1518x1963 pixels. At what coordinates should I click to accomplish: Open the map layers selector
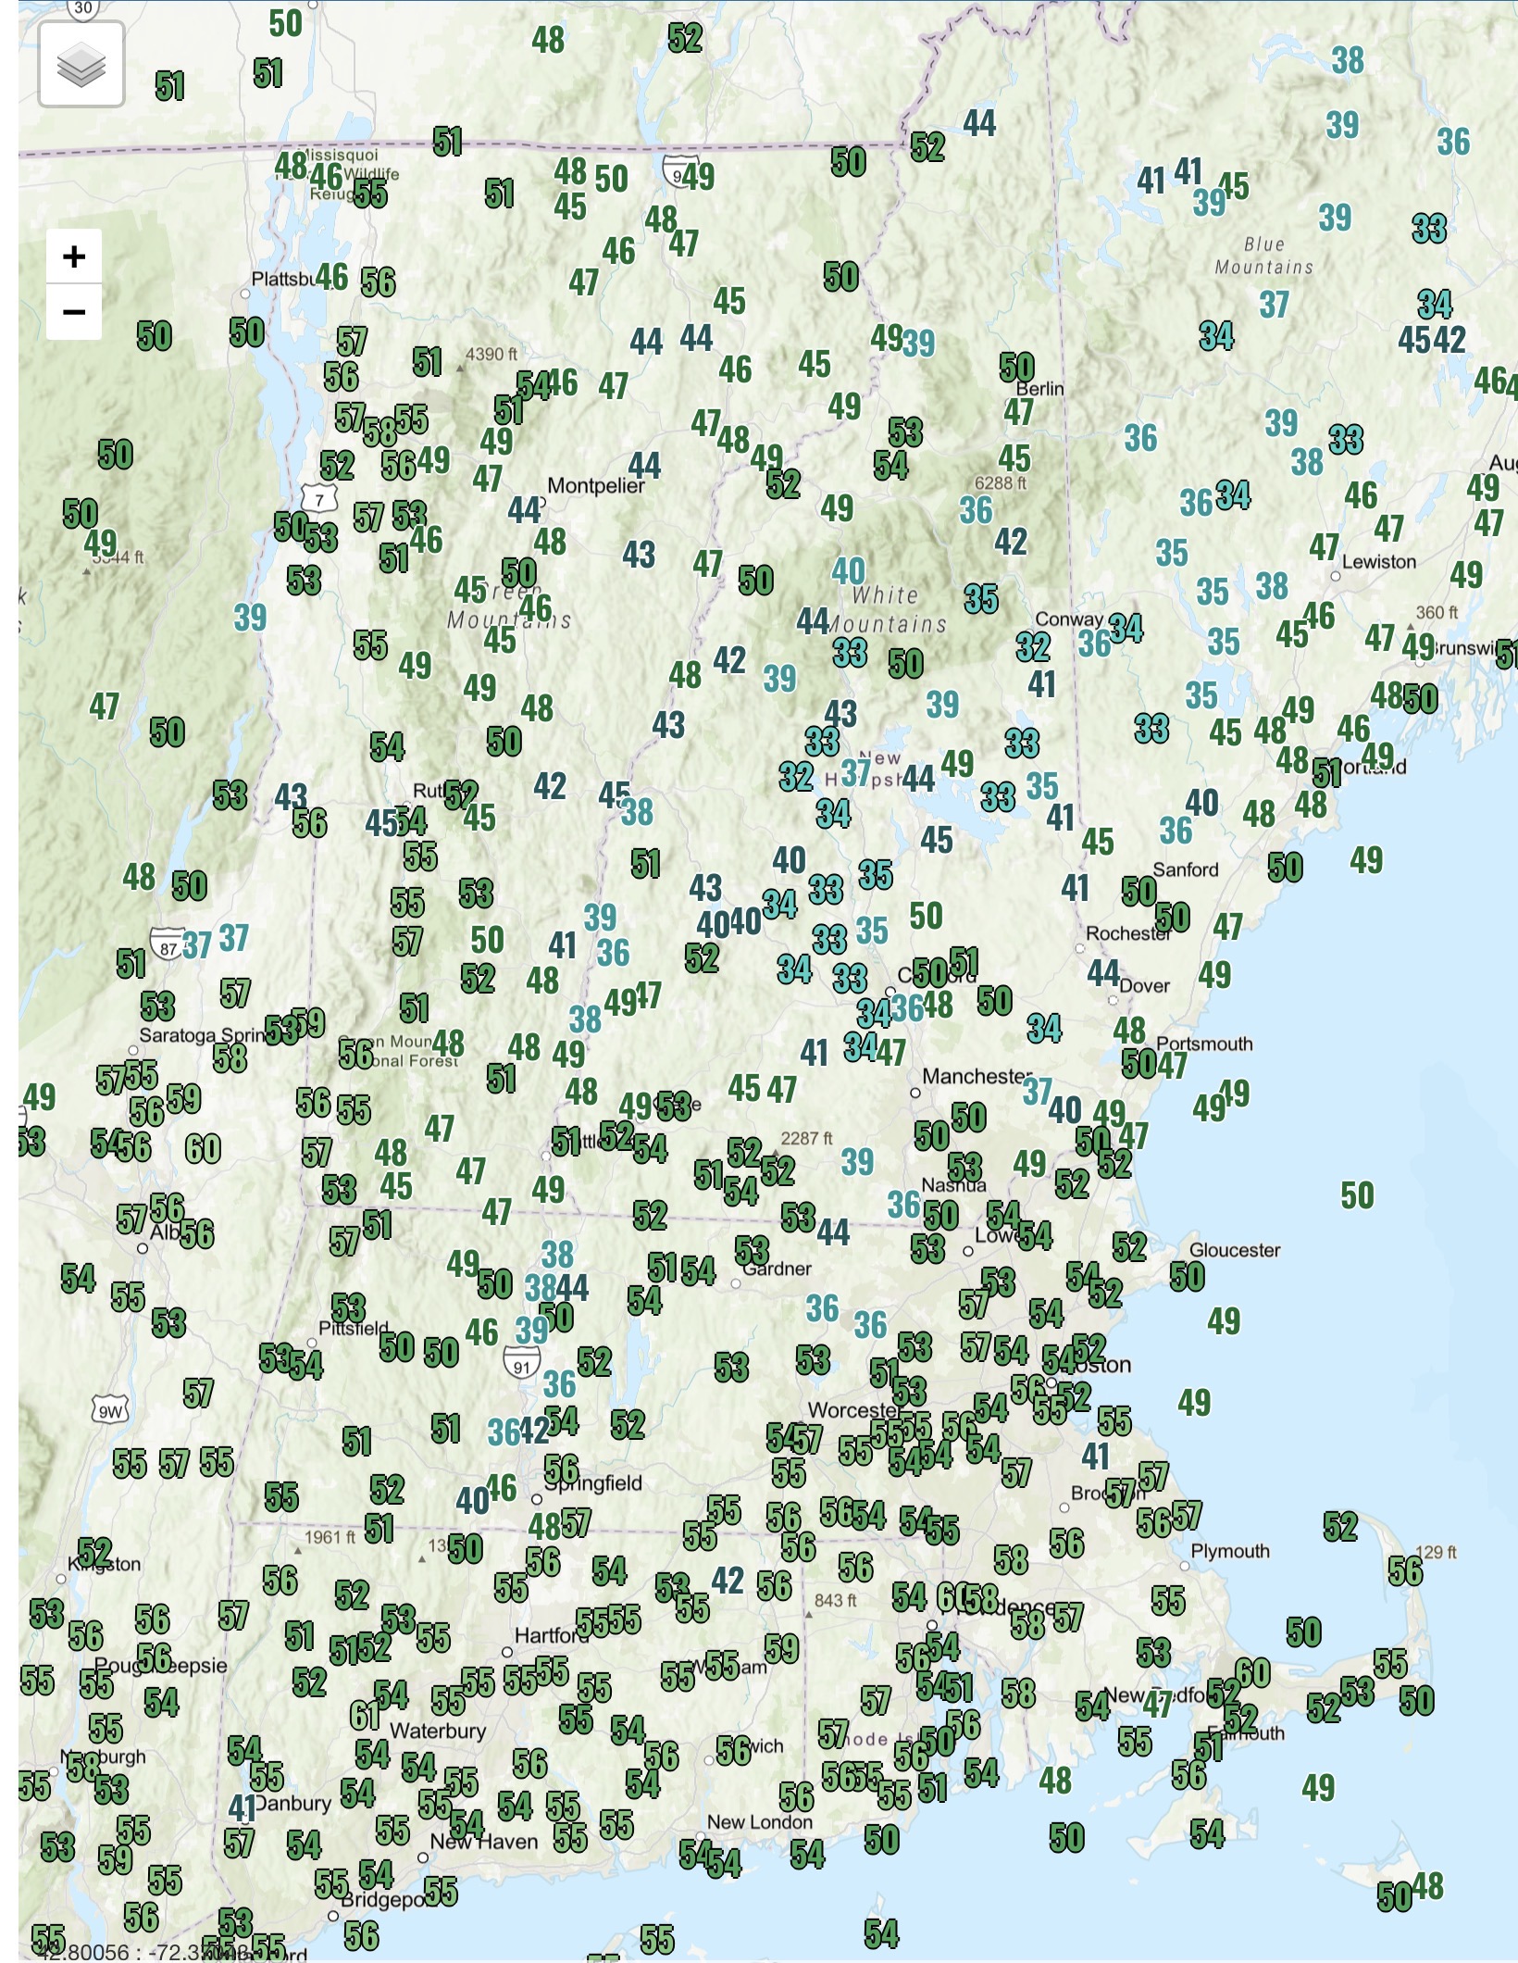click(x=81, y=66)
